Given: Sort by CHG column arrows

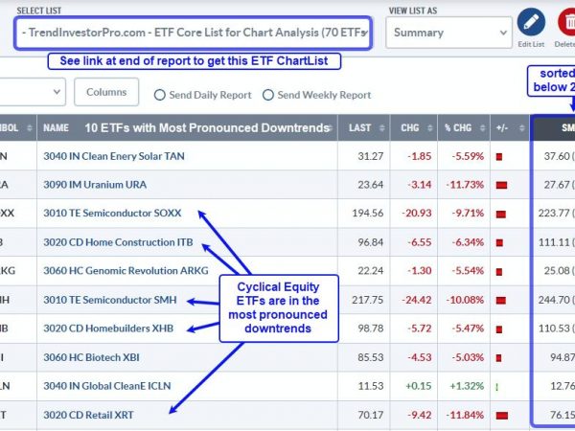Looking at the screenshot, I should tap(429, 128).
